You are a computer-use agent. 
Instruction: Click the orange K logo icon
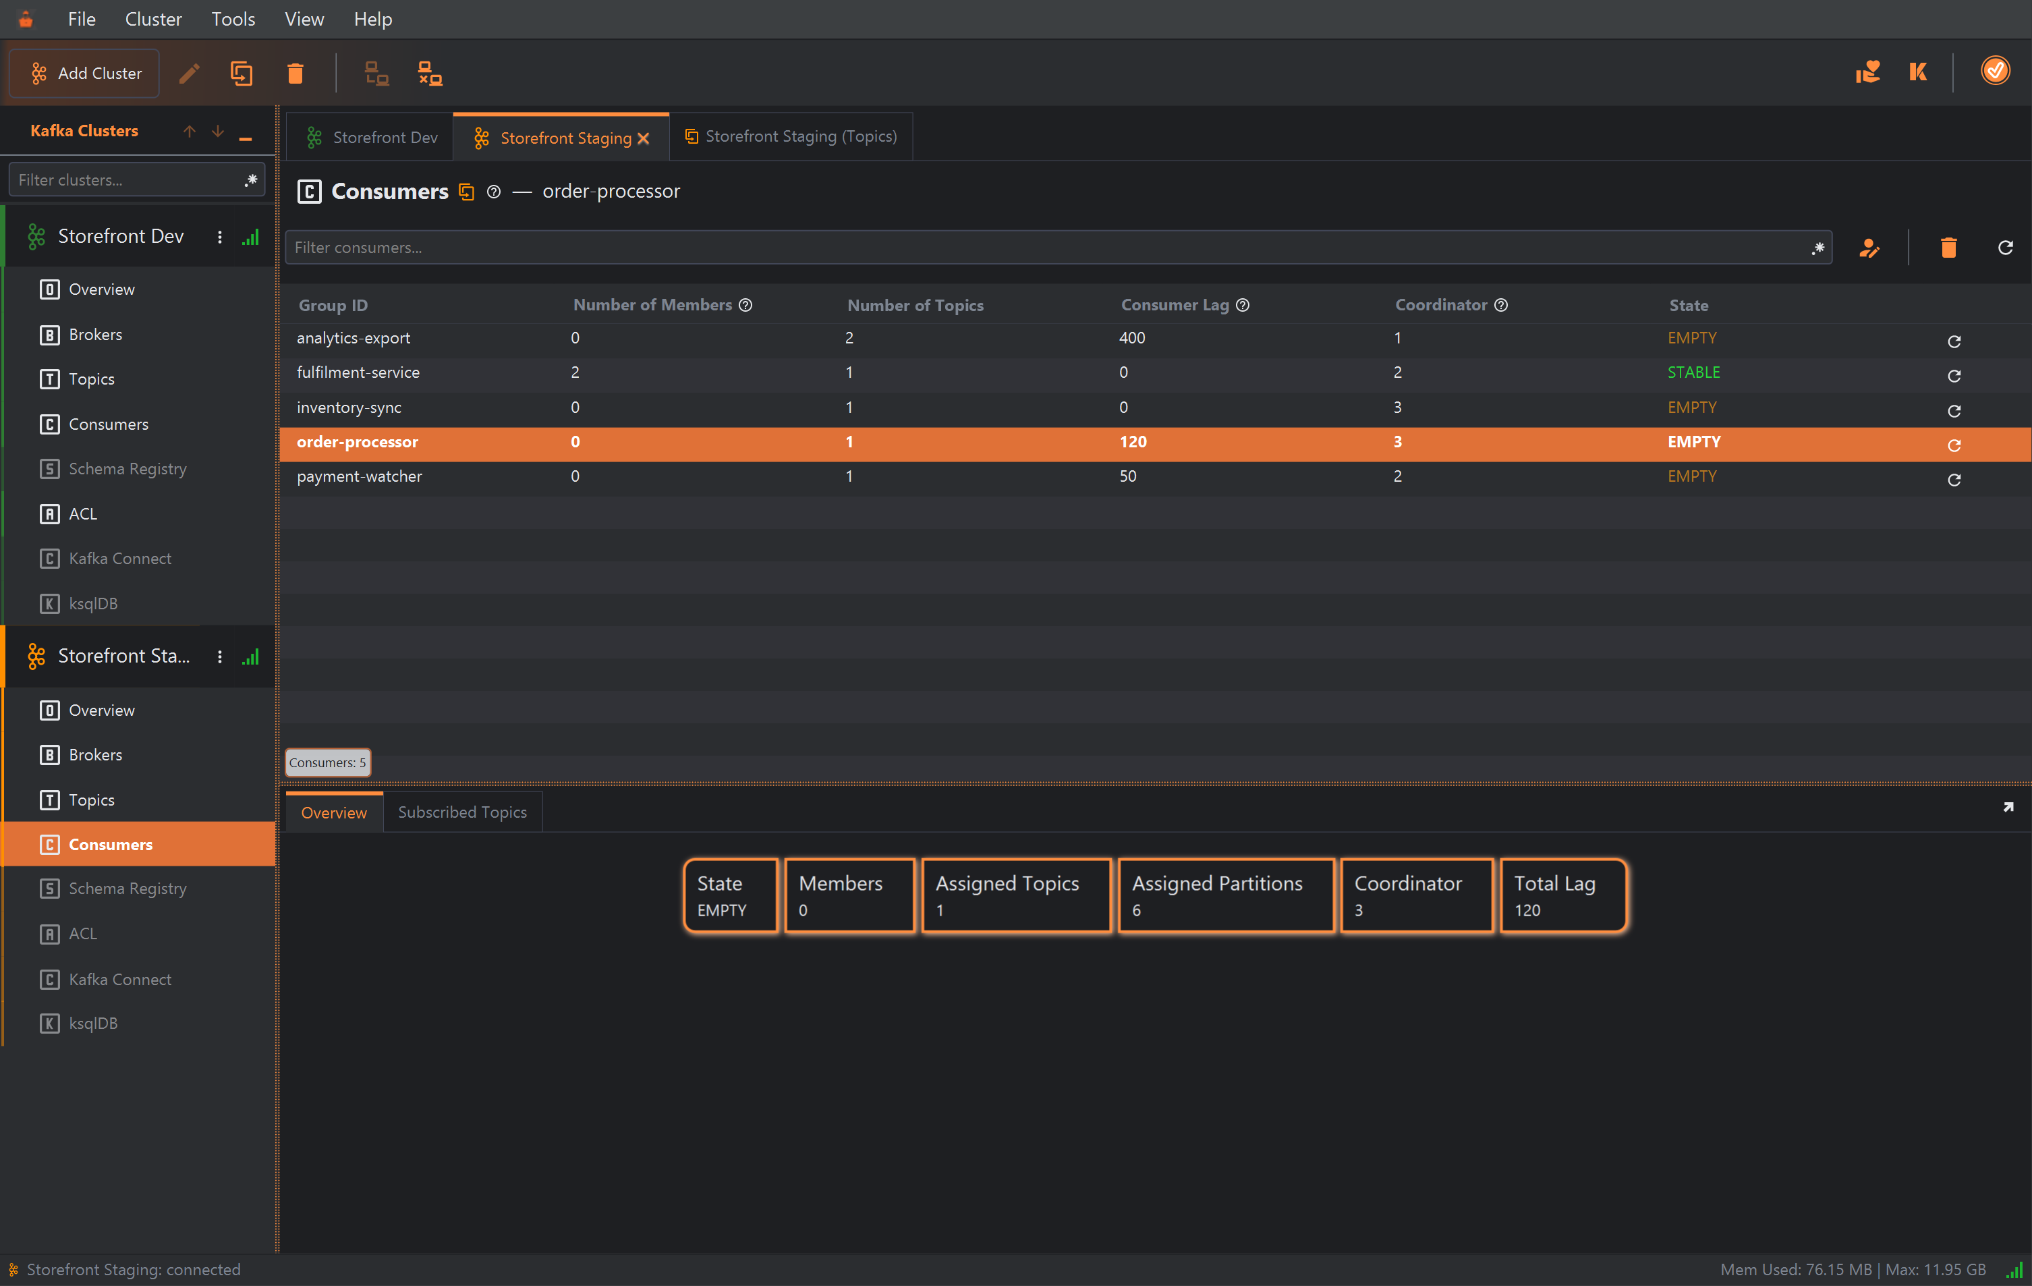[1918, 72]
